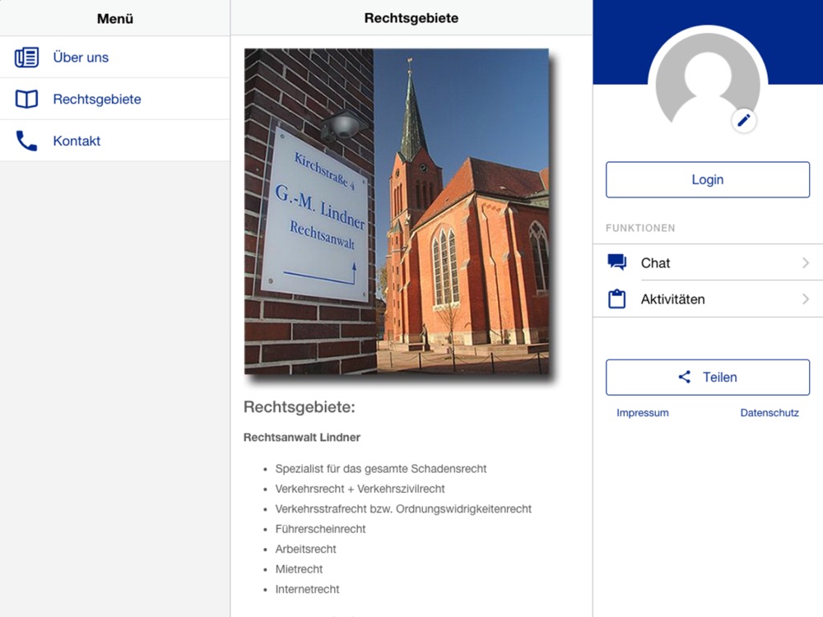Click the open book icon for Rechtsgebiete
The height and width of the screenshot is (617, 823).
pyautogui.click(x=26, y=99)
